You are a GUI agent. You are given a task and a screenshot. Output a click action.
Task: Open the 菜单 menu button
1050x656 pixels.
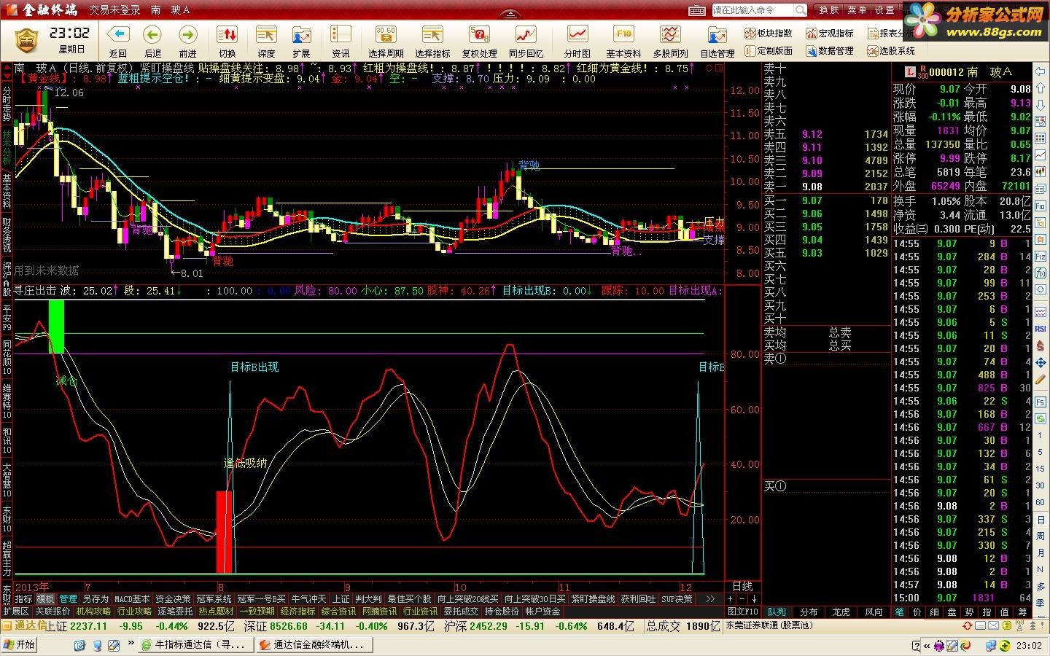pos(857,10)
